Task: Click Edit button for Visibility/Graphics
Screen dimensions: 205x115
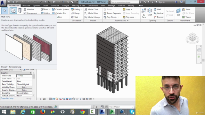Action: (x=24, y=87)
